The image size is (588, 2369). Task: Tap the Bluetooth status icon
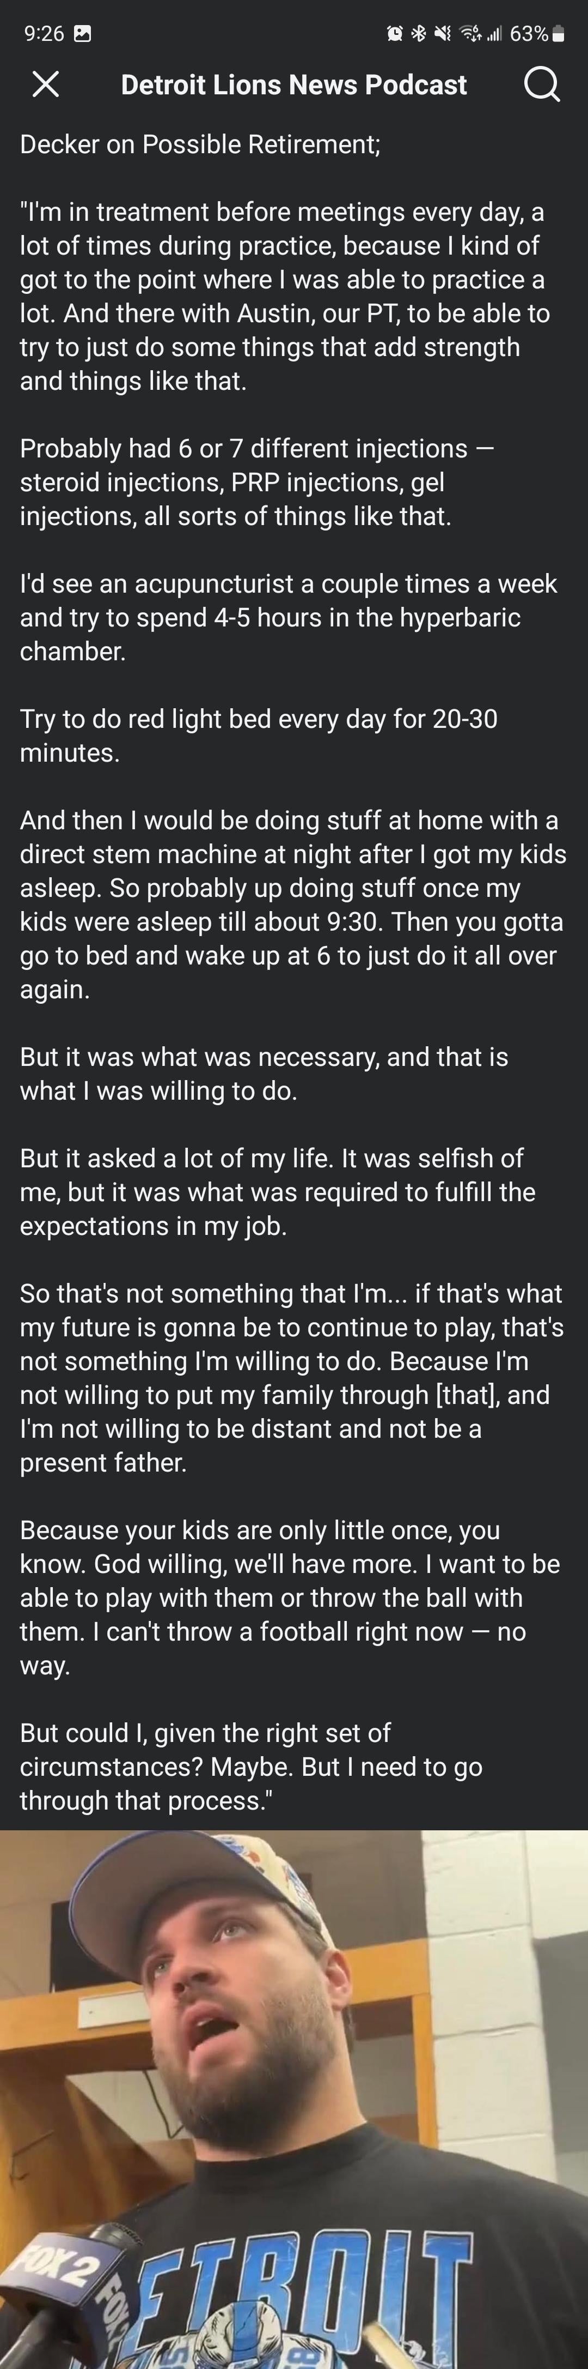[x=418, y=34]
